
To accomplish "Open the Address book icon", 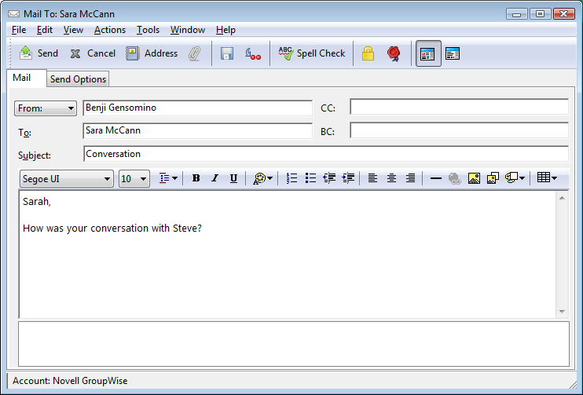I will (x=132, y=53).
